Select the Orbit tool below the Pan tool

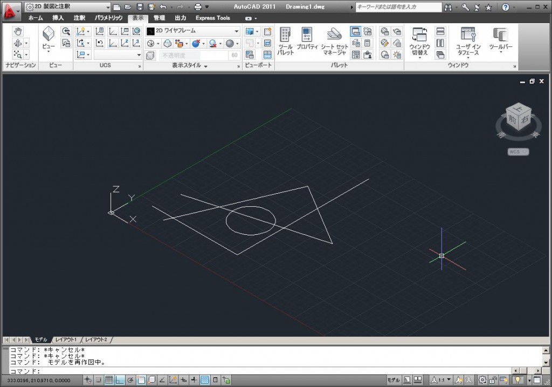18,44
